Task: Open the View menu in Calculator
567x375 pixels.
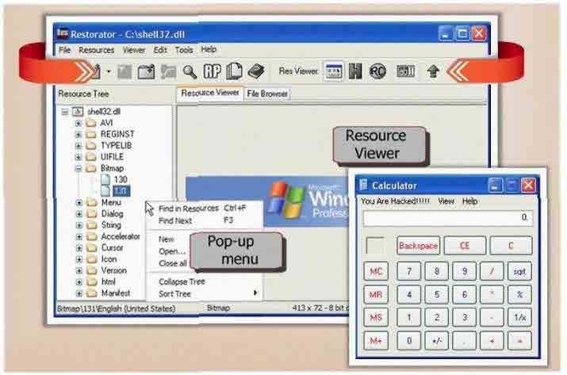Action: [446, 201]
